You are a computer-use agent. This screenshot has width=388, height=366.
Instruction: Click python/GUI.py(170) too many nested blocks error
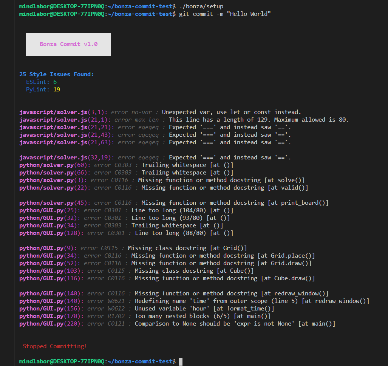(145, 316)
